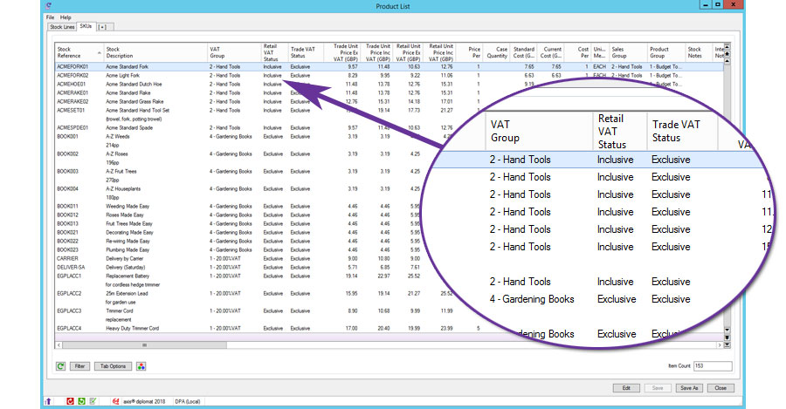Click the red refresh icon in status bar

click(x=70, y=401)
